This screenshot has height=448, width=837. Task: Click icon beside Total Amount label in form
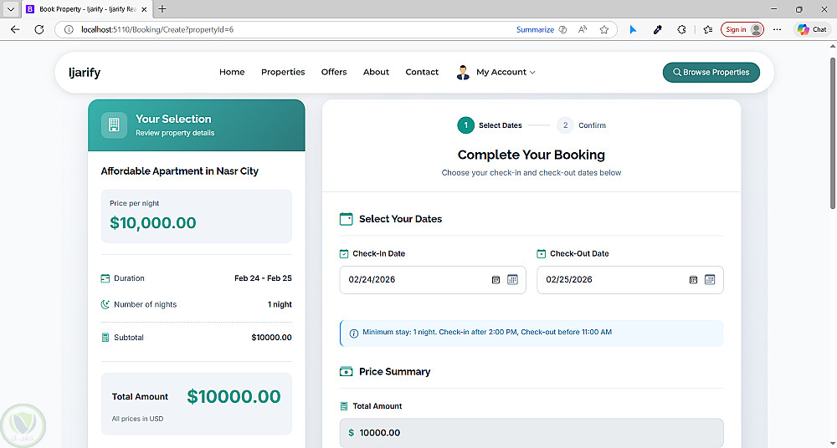(x=344, y=406)
